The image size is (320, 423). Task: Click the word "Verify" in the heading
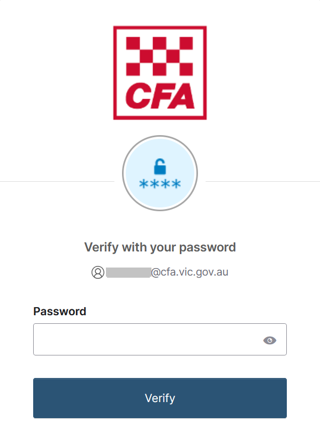[101, 247]
